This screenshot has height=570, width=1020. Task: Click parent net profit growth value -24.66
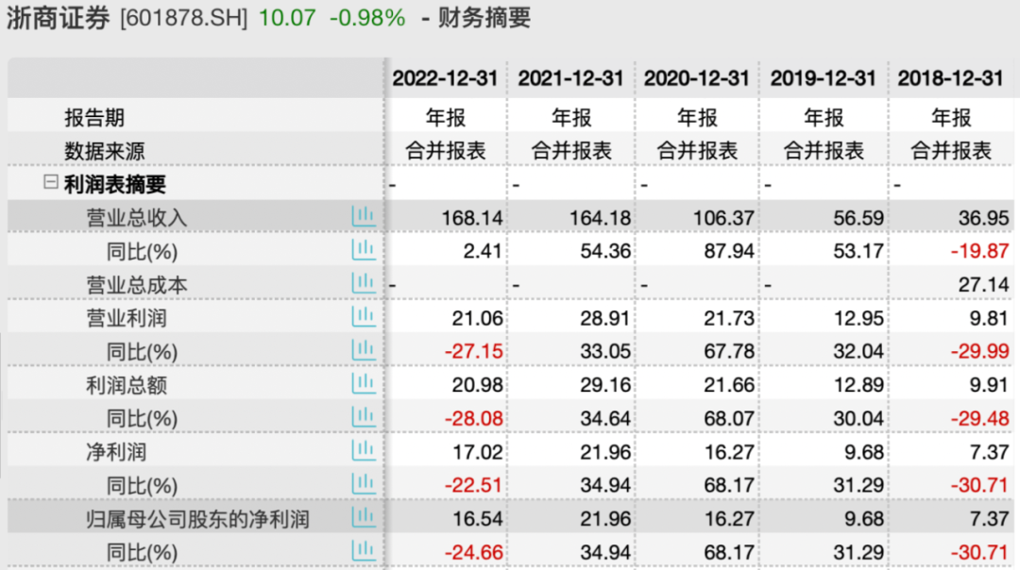[x=473, y=552]
